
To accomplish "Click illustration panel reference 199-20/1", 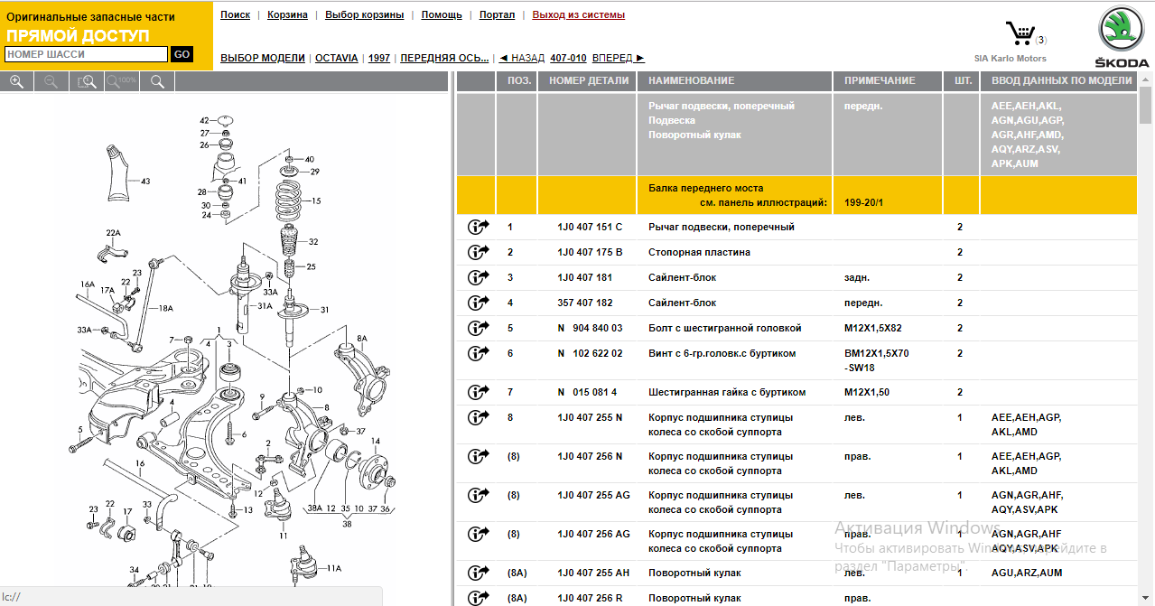I will [x=863, y=202].
